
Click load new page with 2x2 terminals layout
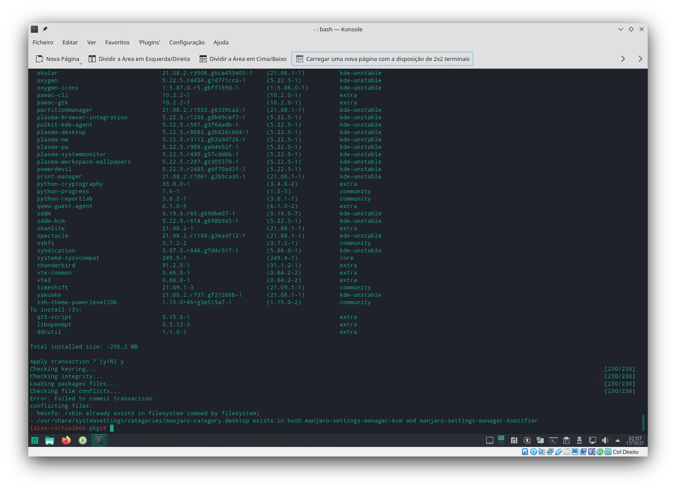coord(382,59)
